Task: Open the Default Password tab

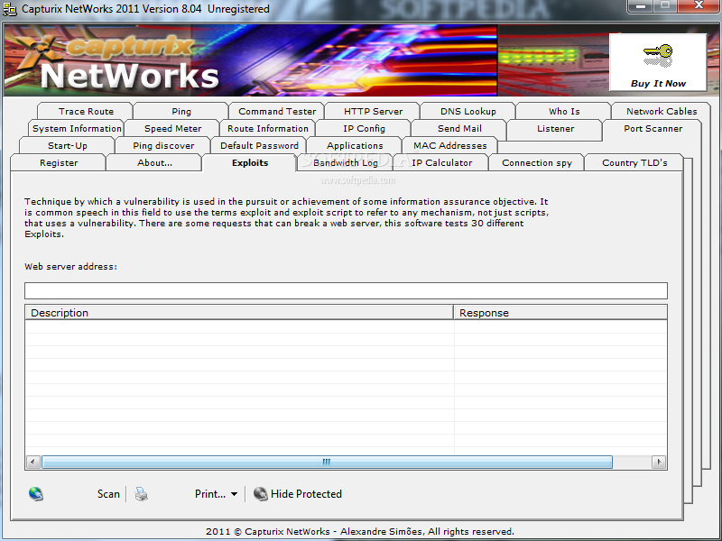Action: point(259,145)
